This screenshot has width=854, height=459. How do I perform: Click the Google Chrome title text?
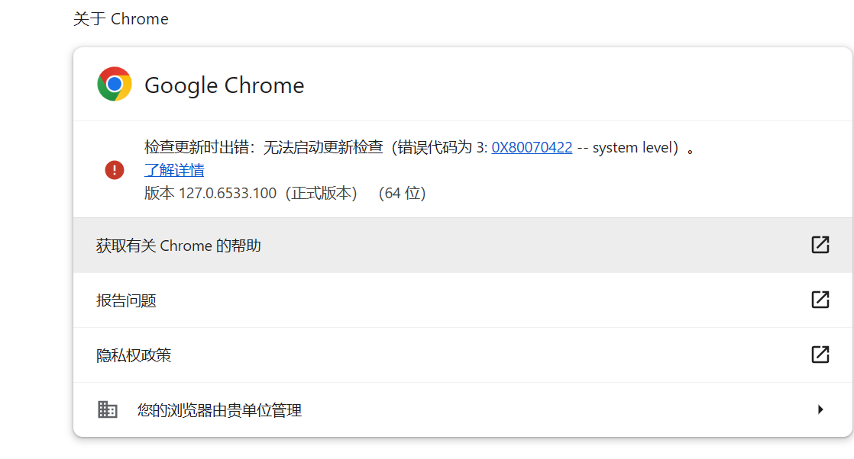coord(224,85)
